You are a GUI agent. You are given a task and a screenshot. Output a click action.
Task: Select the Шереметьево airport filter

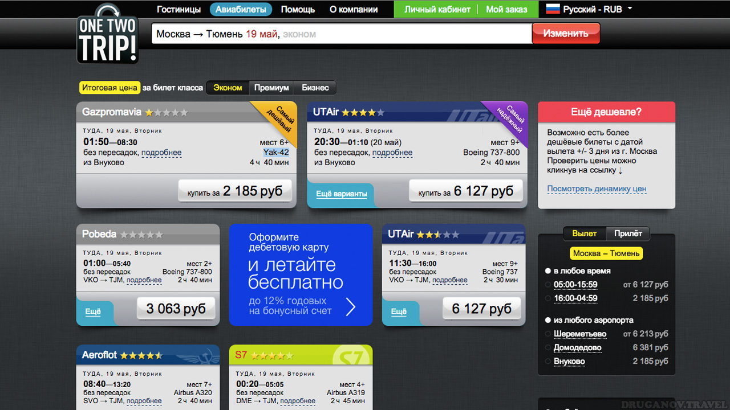click(x=580, y=334)
